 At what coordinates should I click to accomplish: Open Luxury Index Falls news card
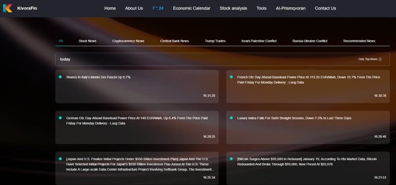click(x=308, y=128)
